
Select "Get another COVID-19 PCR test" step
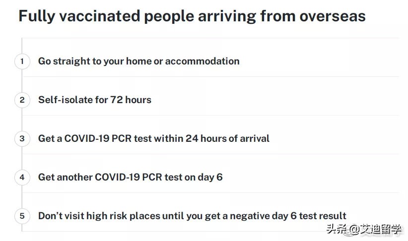(x=130, y=177)
